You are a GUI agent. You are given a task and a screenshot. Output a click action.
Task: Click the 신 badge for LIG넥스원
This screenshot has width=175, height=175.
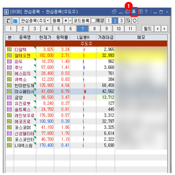(9, 145)
